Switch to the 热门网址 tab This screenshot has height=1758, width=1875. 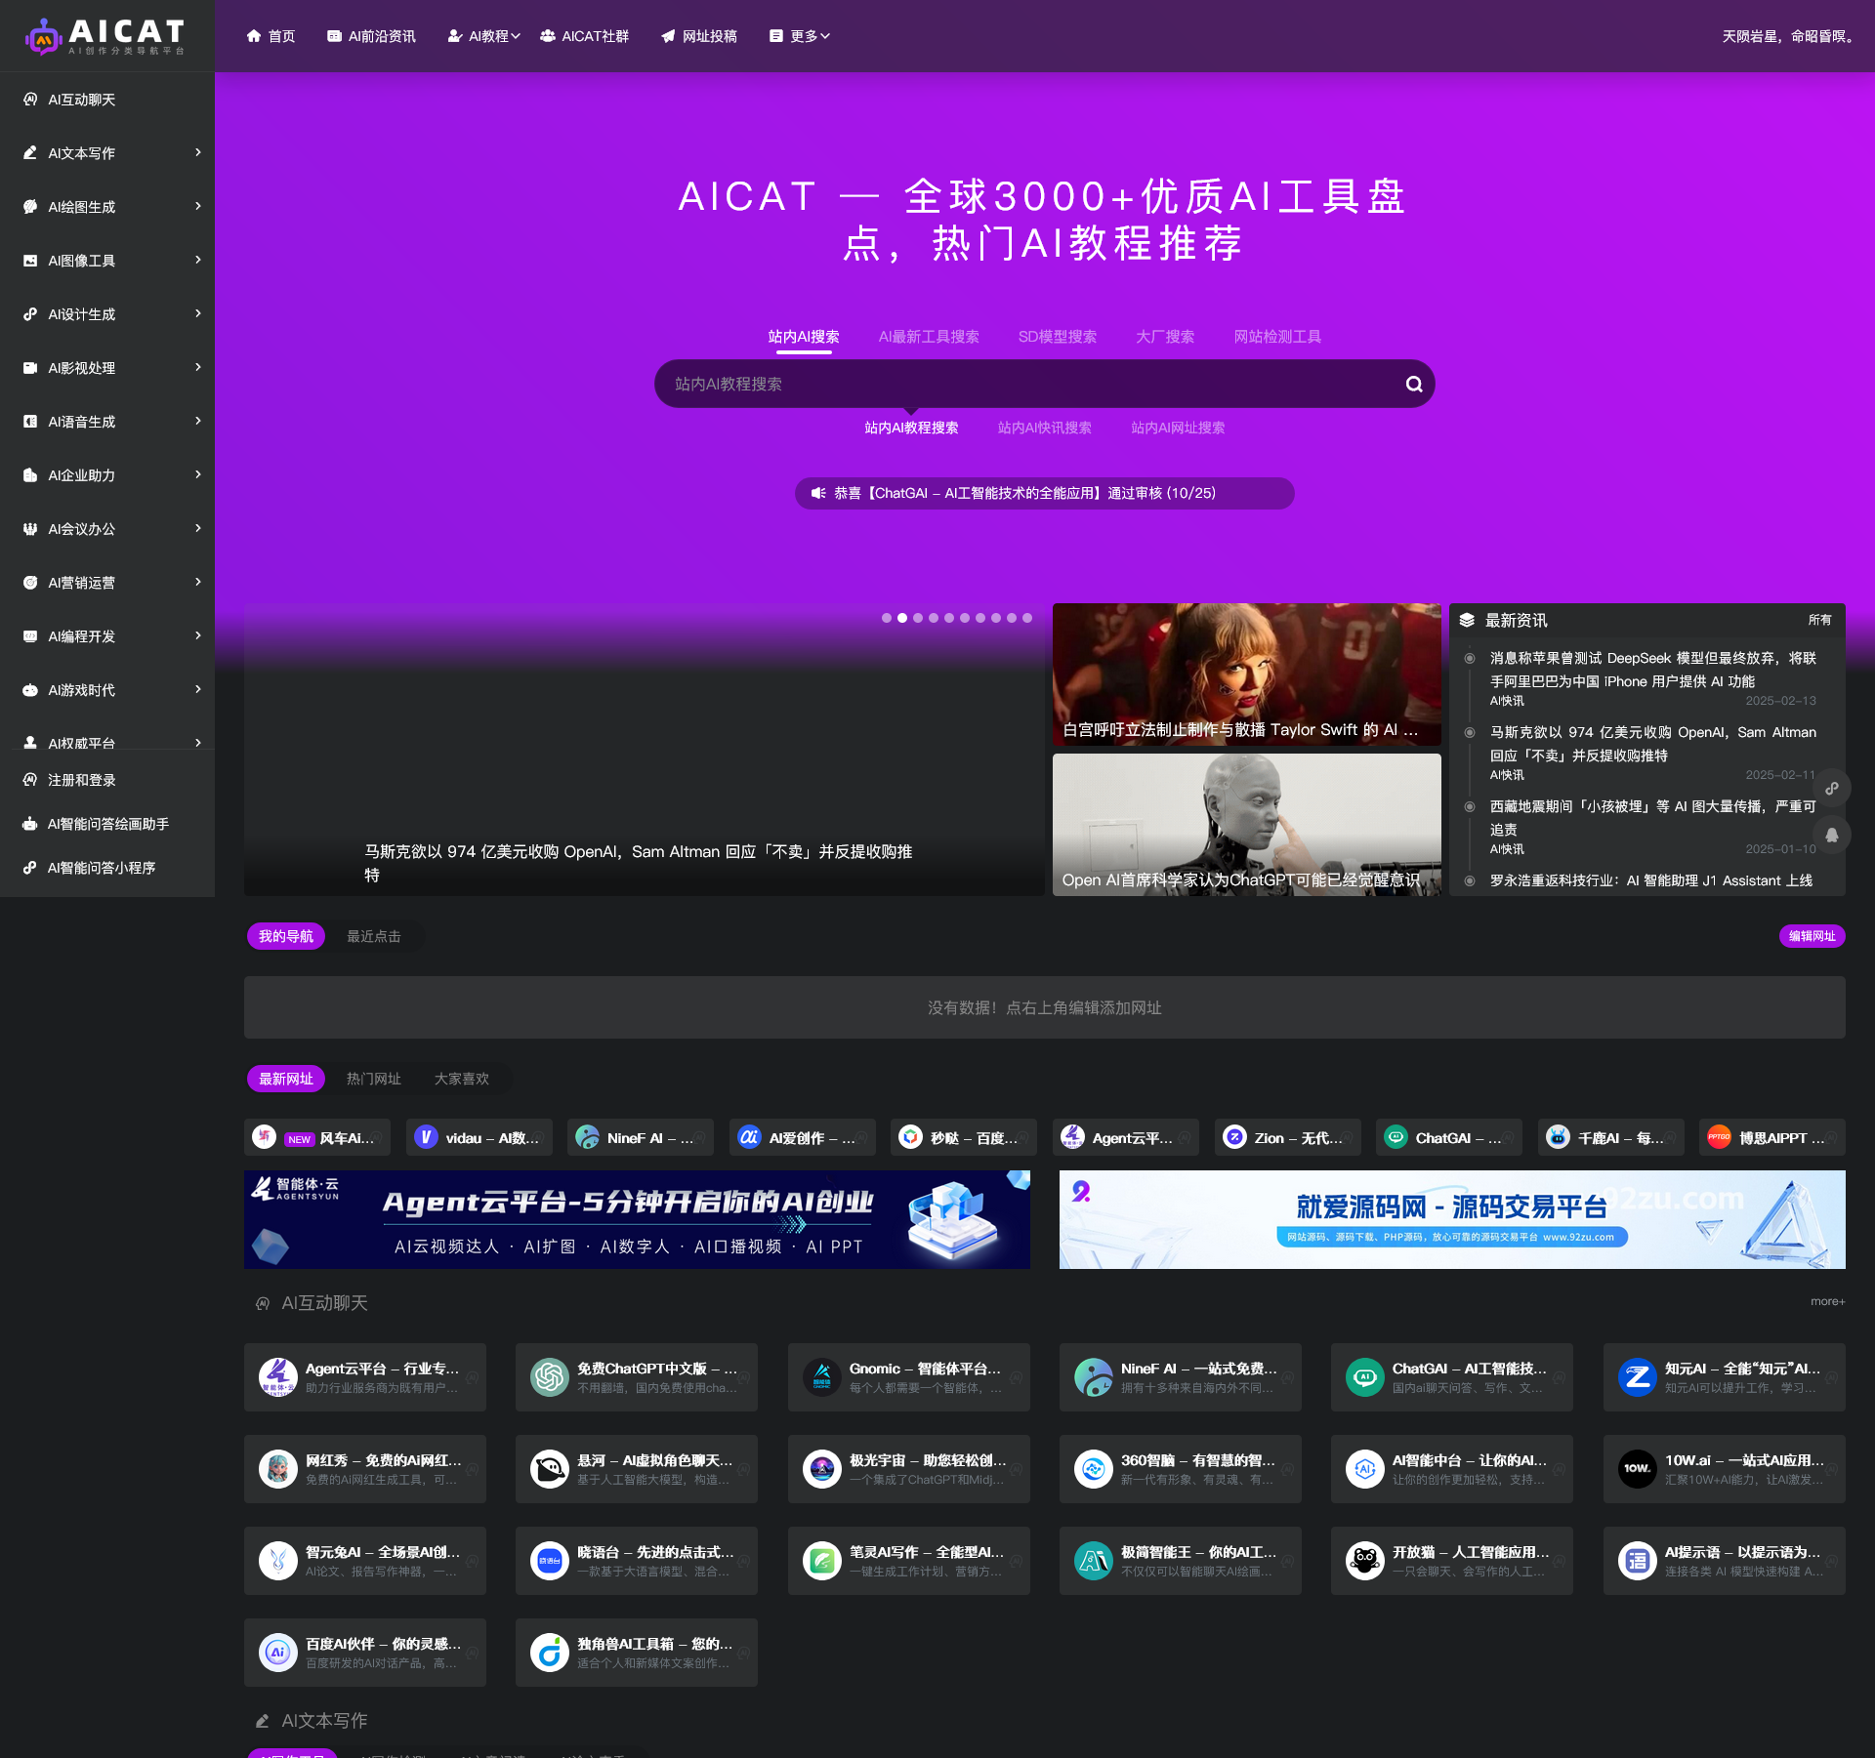(373, 1079)
